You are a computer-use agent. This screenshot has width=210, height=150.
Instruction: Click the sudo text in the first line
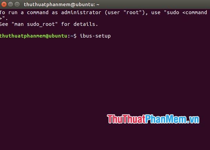173,12
